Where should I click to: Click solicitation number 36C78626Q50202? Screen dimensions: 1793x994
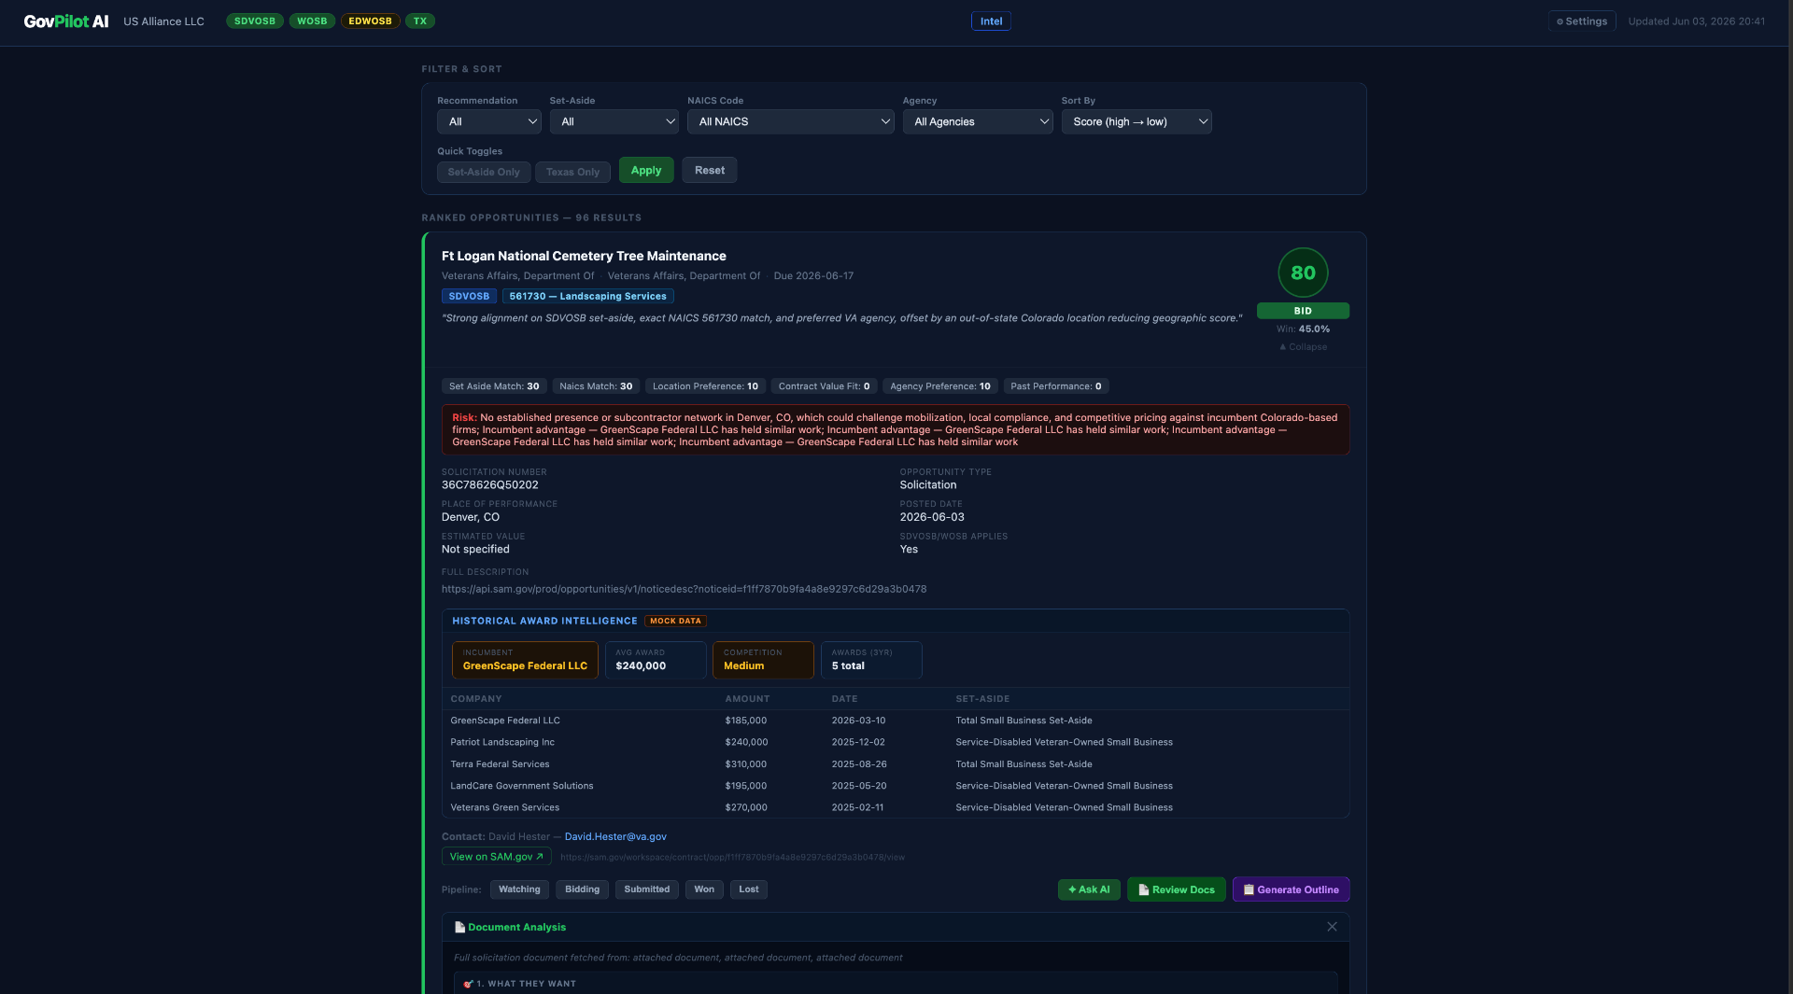[490, 485]
